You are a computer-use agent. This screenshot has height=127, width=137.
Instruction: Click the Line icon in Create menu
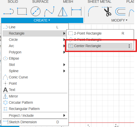click(x=6, y=27)
